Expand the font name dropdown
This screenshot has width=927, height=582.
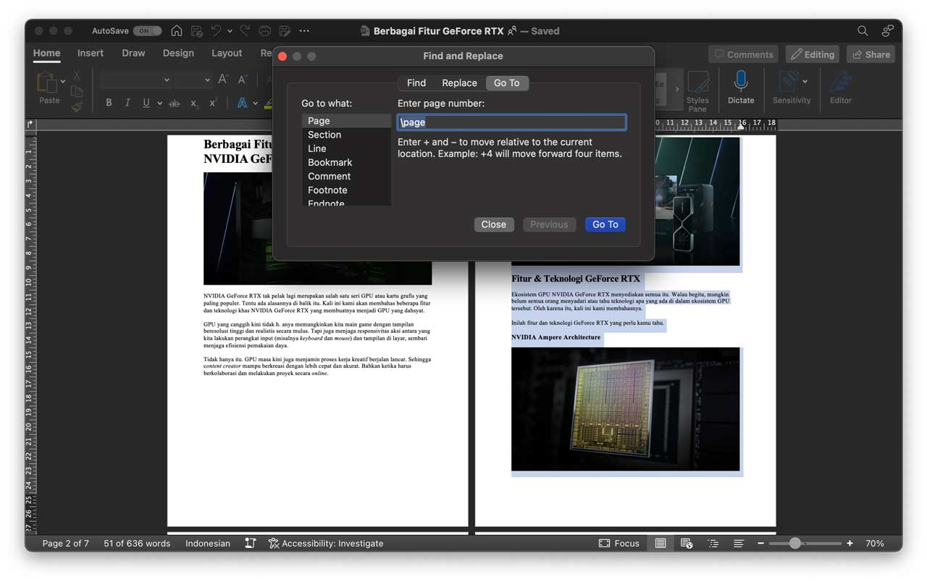167,80
